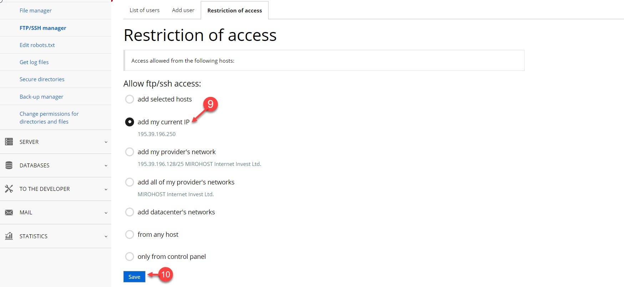Image resolution: width=624 pixels, height=287 pixels.
Task: Expand the DATABASES section arrow
Action: [106, 166]
